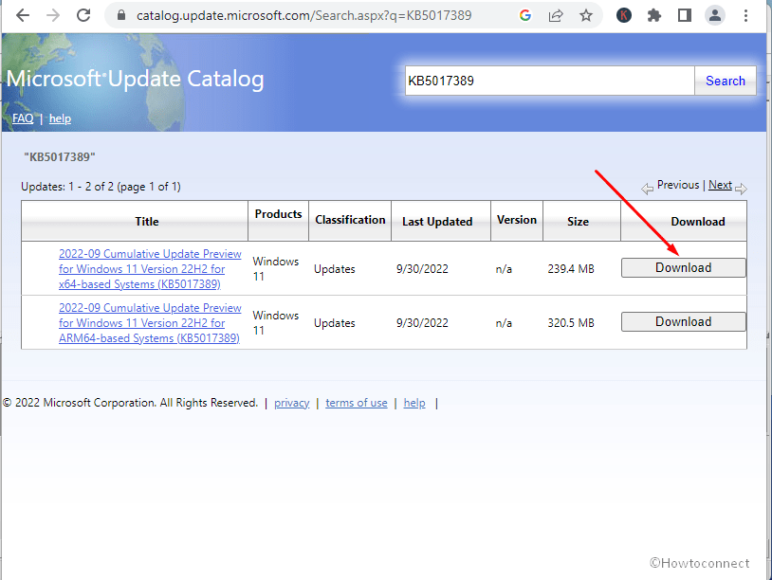Viewport: 772px width, 580px height.
Task: Click the Search button
Action: (x=726, y=81)
